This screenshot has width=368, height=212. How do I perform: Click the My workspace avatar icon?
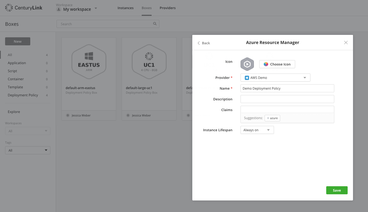click(x=59, y=9)
